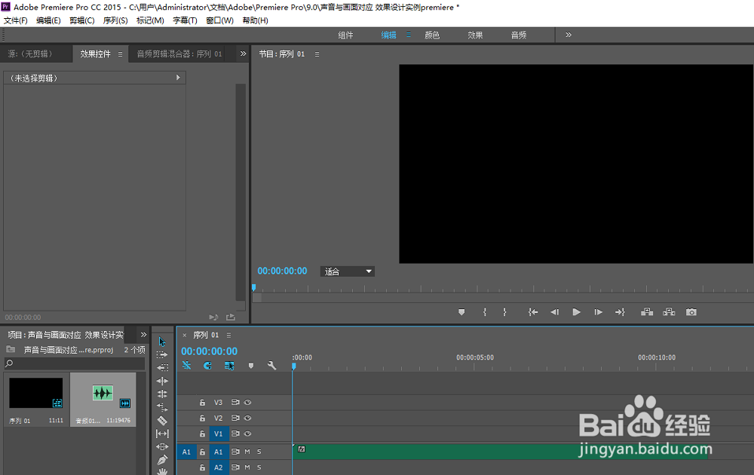754x475 pixels.
Task: Add marker in the Program monitor
Action: (461, 312)
